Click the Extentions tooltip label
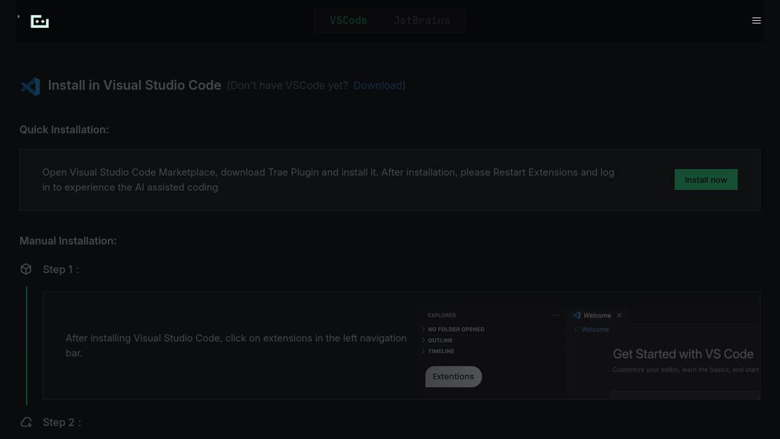 click(453, 377)
